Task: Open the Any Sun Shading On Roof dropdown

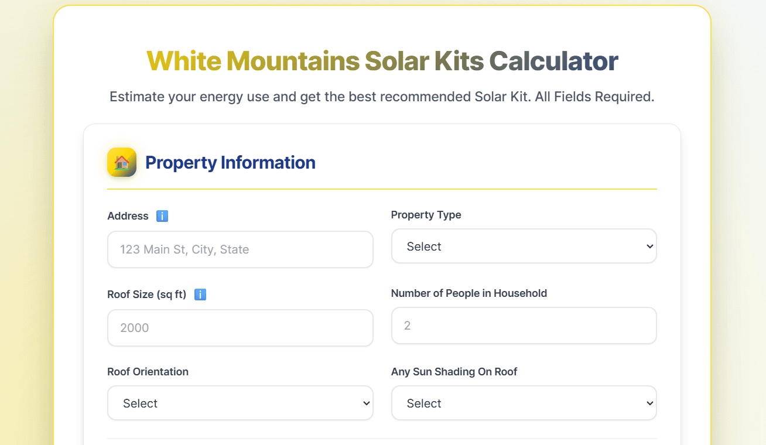Action: point(524,403)
